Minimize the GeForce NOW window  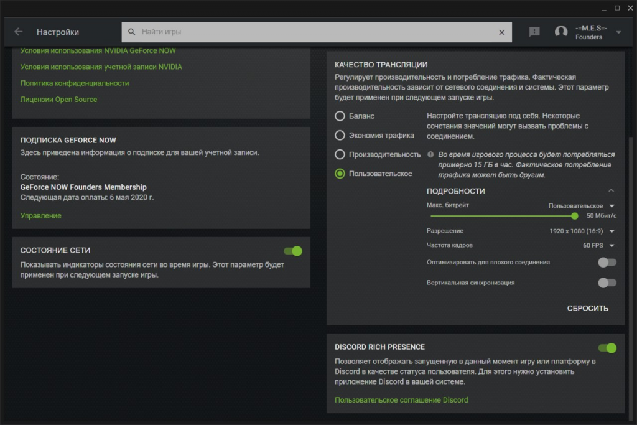[602, 8]
